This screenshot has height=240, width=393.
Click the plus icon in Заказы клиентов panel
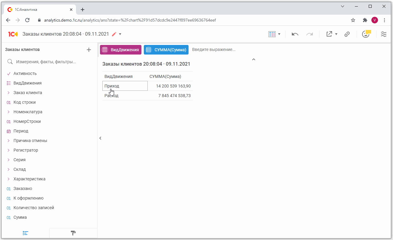click(89, 50)
